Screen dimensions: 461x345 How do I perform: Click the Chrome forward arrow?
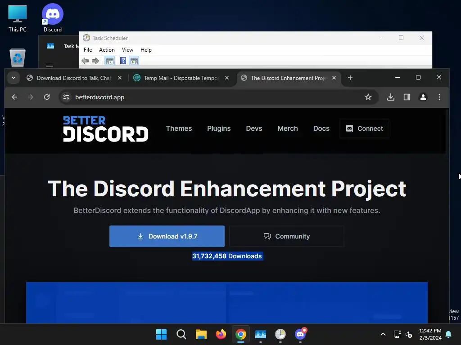coord(31,97)
